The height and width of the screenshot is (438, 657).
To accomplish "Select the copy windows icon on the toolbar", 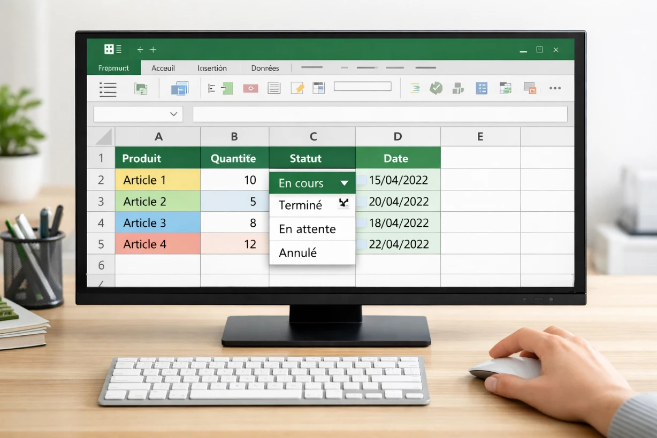I will (180, 89).
